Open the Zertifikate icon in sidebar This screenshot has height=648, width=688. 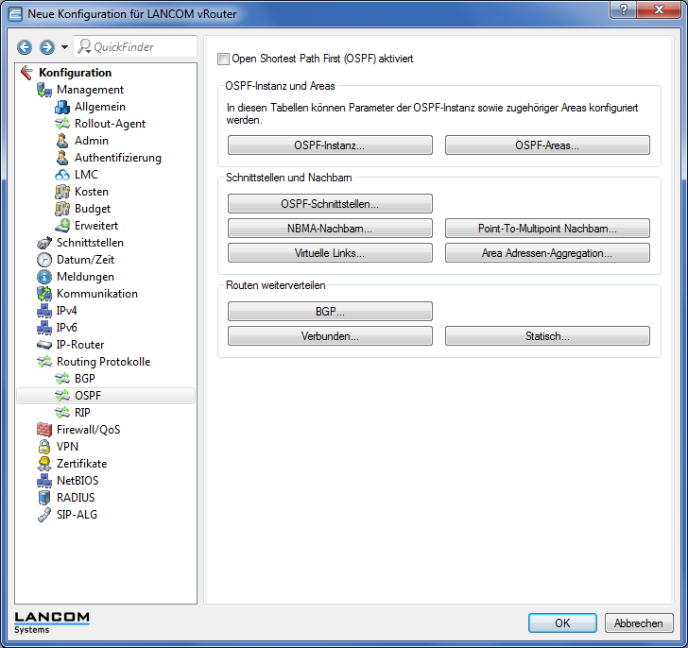click(44, 464)
